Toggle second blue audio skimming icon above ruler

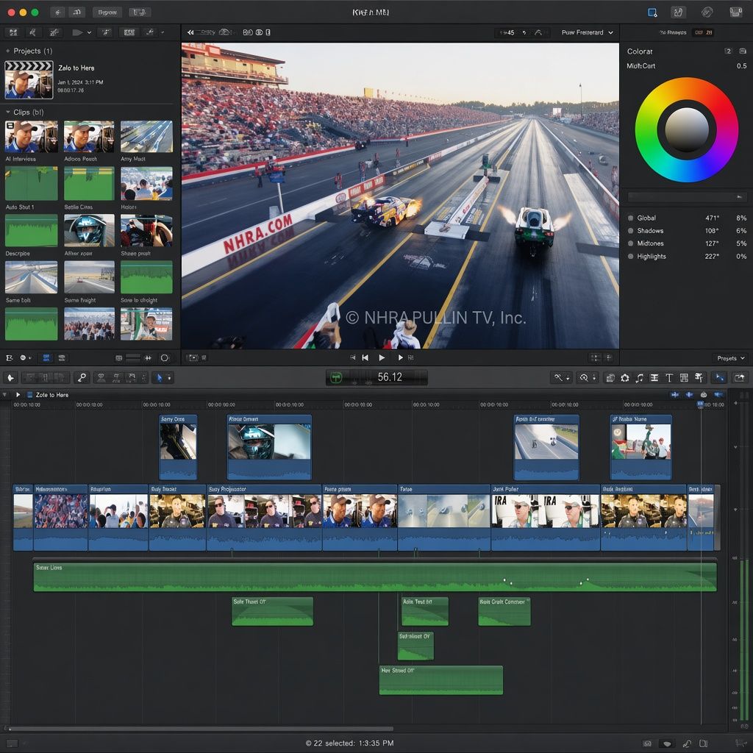[x=689, y=395]
